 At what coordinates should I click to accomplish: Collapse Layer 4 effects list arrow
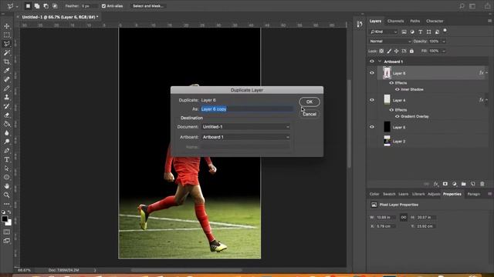[487, 100]
